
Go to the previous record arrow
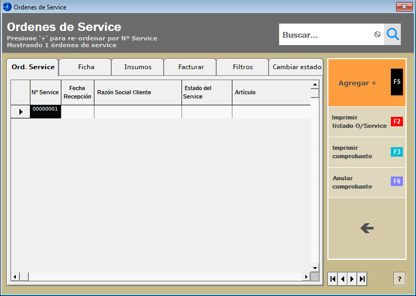(x=343, y=279)
